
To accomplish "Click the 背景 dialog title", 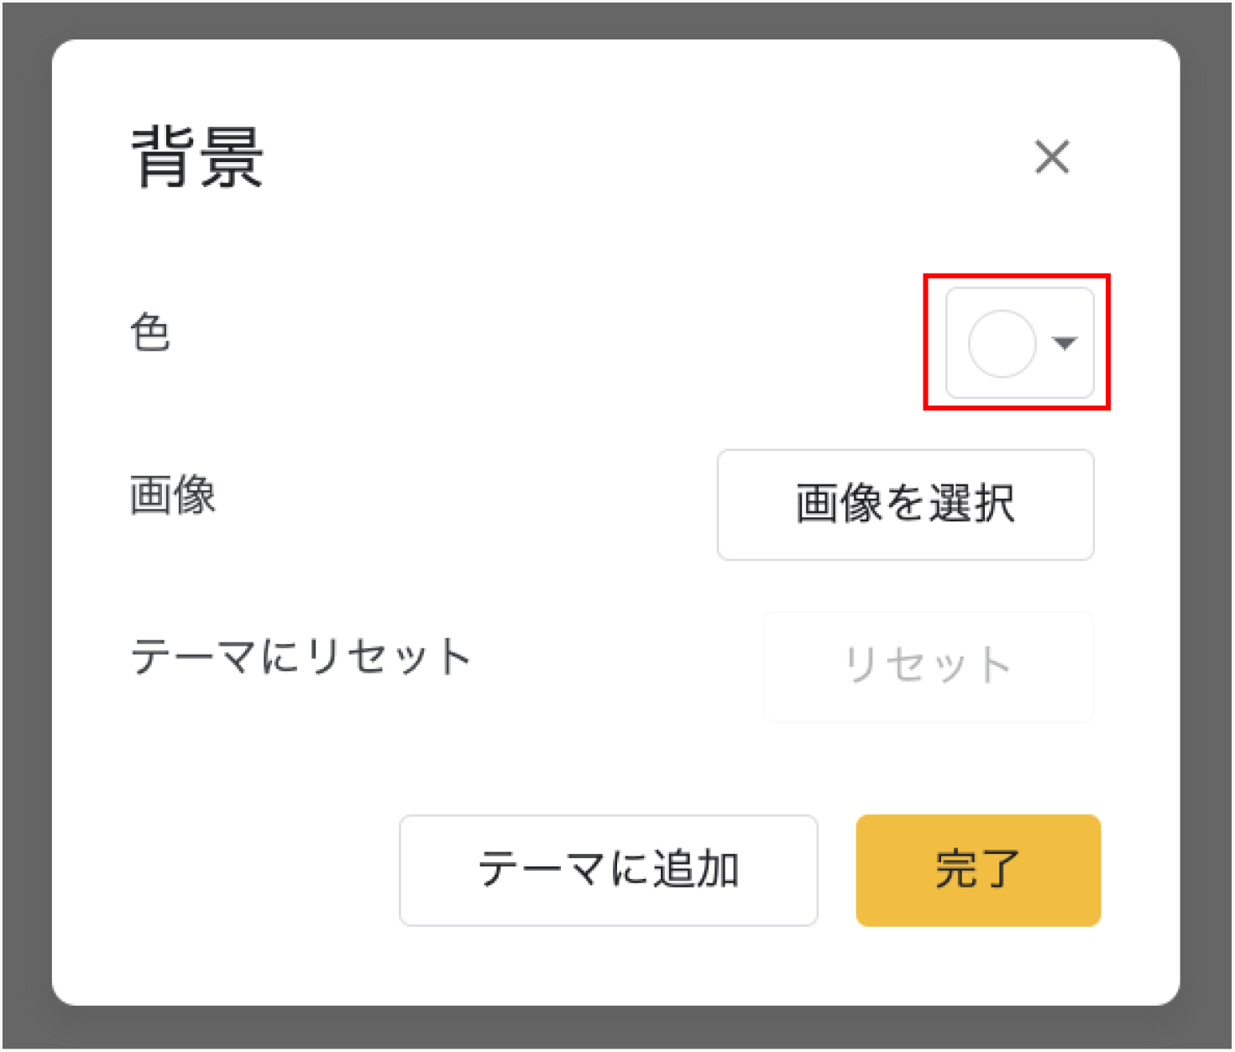I will click(197, 157).
